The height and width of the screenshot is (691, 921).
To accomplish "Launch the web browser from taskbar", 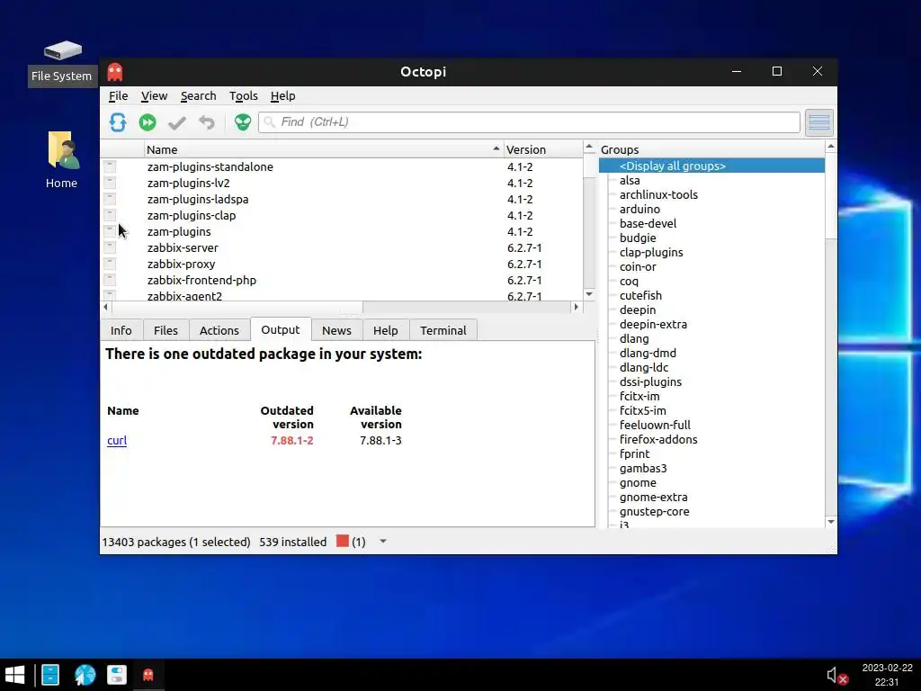I will (x=85, y=675).
